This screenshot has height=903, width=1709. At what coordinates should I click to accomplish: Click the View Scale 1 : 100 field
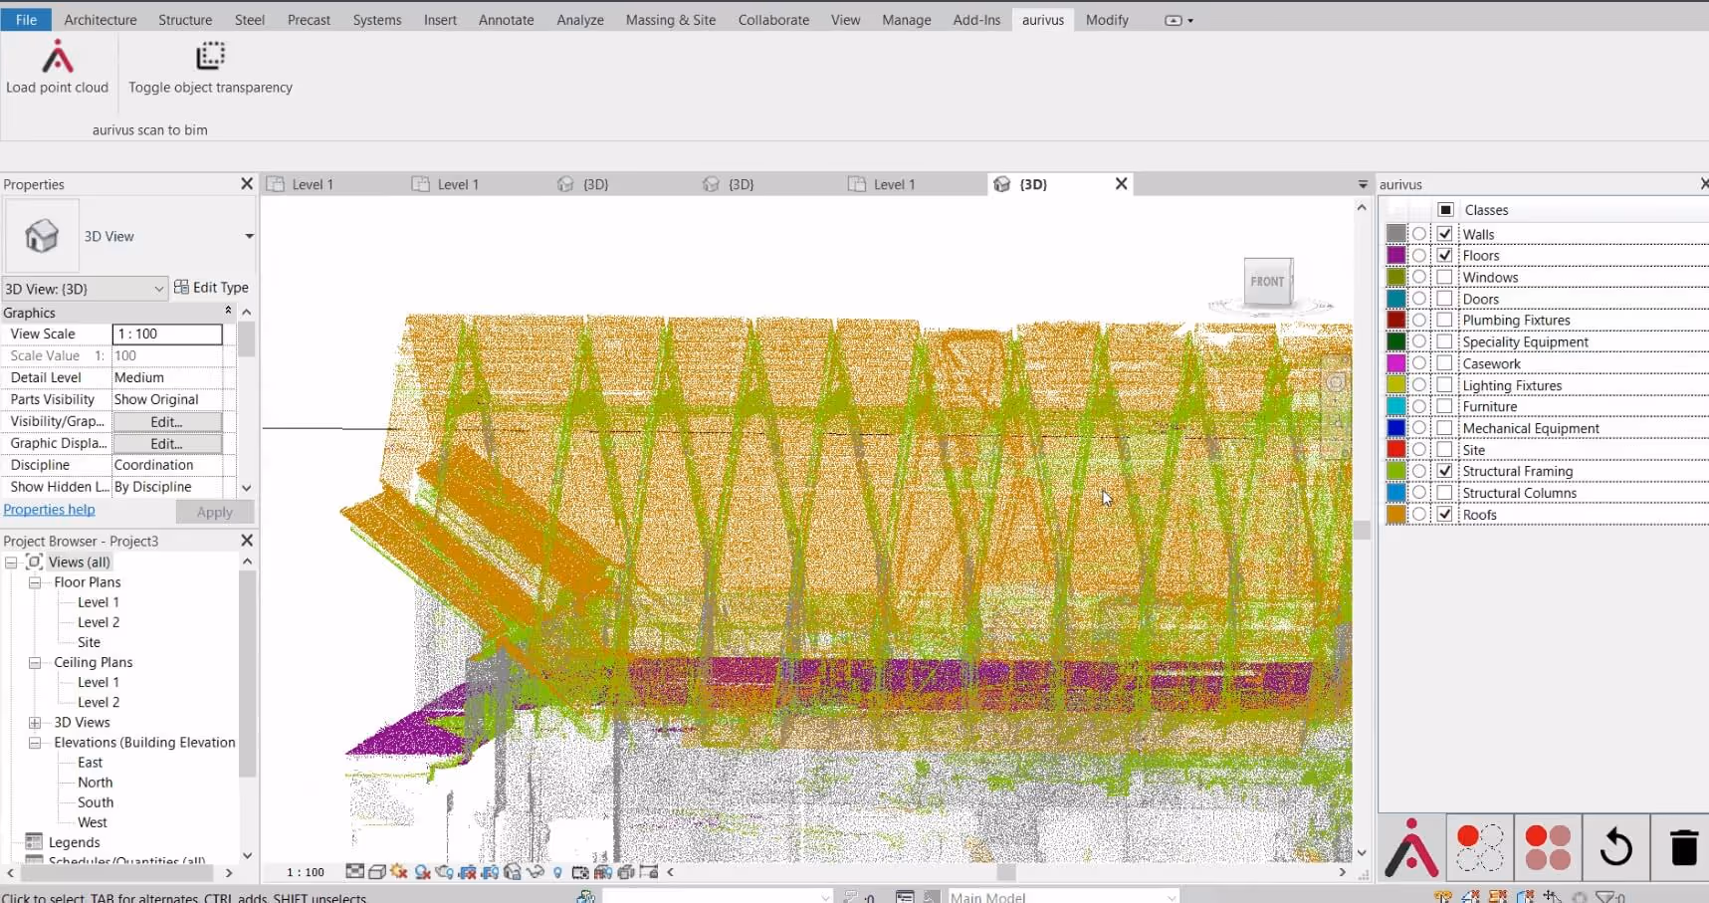click(167, 335)
